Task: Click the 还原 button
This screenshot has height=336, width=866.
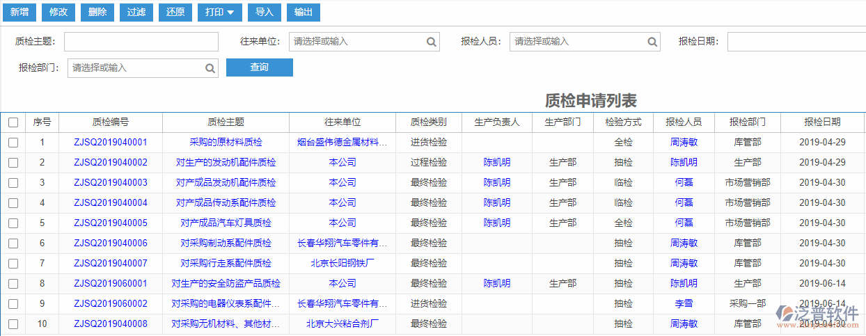Action: tap(175, 12)
